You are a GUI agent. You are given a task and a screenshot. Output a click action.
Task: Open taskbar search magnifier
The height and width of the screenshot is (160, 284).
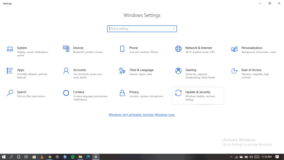pos(11,157)
